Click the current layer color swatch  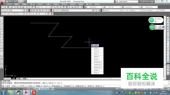[x=64, y=10]
